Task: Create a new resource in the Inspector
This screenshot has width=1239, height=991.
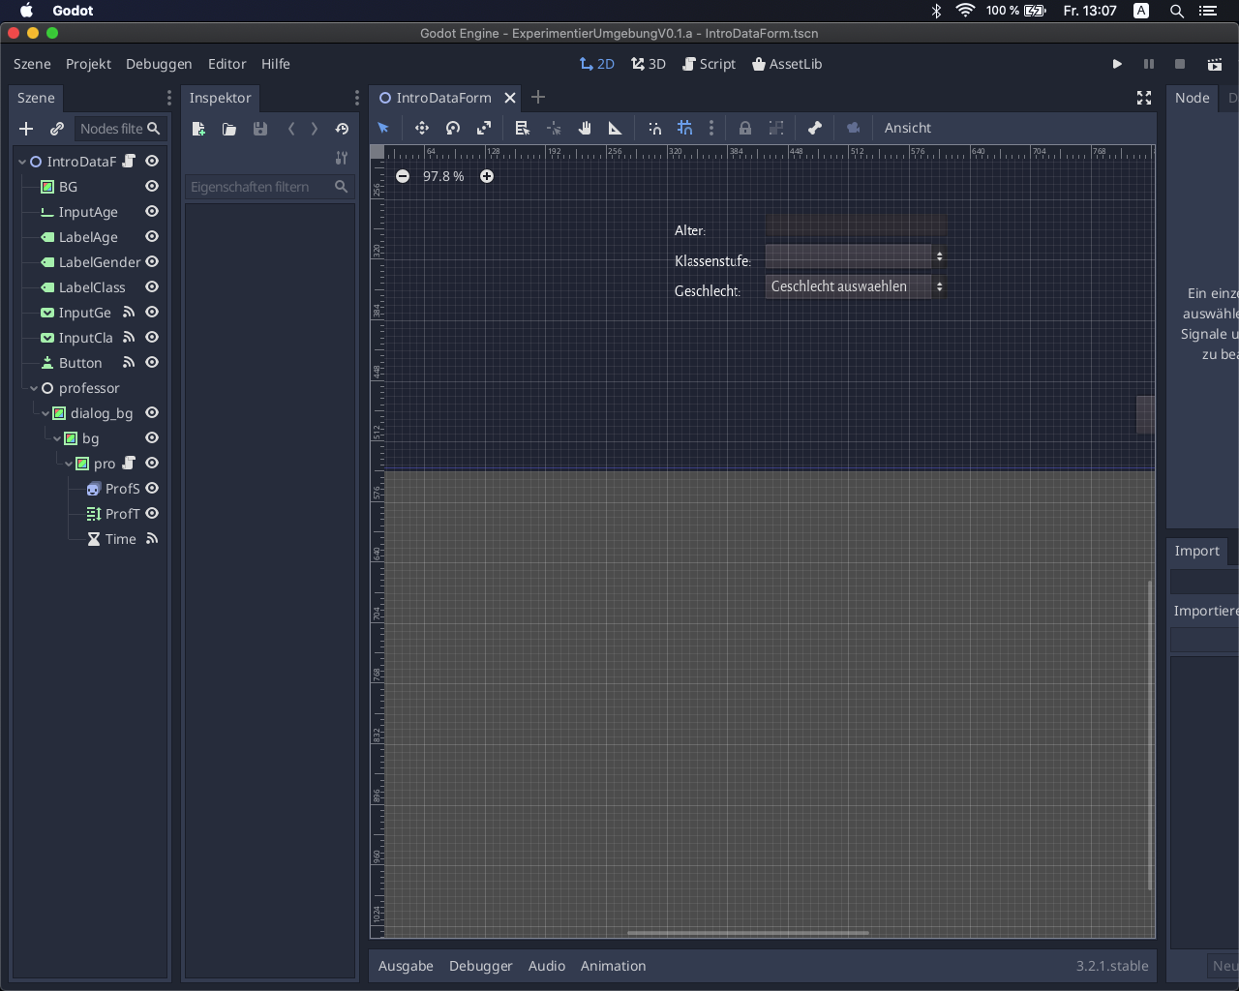Action: coord(197,129)
